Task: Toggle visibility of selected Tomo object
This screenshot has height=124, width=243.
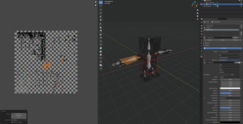Action: click(241, 4)
